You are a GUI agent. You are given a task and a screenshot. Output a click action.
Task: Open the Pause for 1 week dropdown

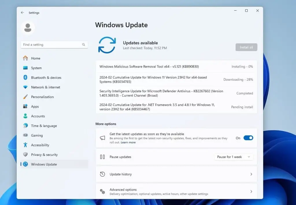click(233, 157)
